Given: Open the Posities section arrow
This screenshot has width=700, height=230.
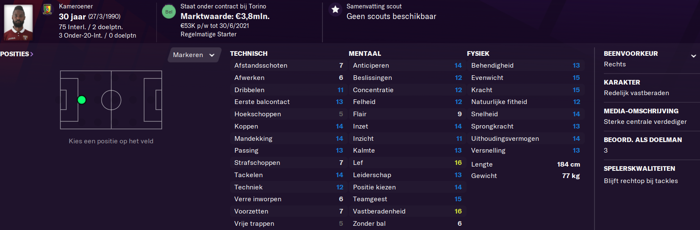Looking at the screenshot, I should pyautogui.click(x=32, y=54).
